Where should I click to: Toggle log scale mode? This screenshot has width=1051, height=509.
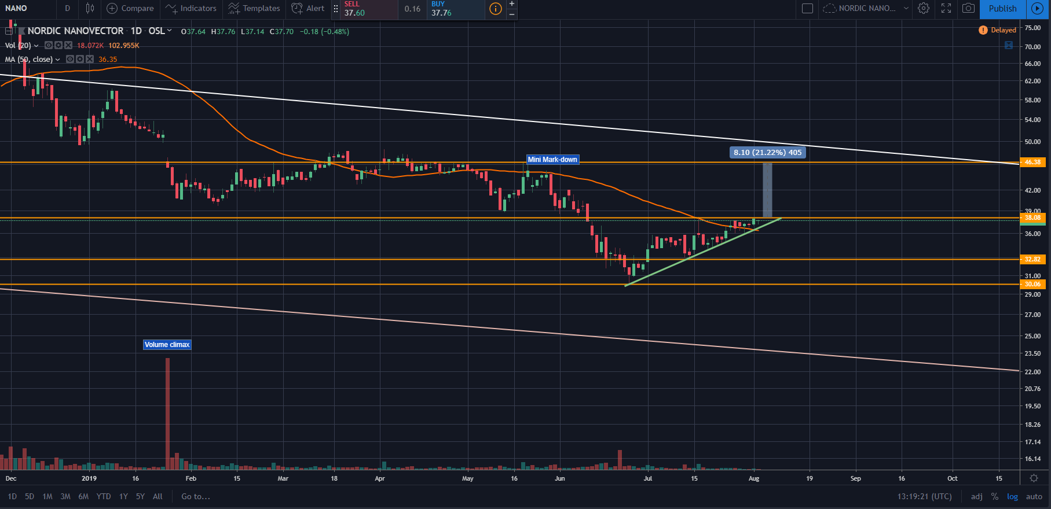[x=1013, y=496]
